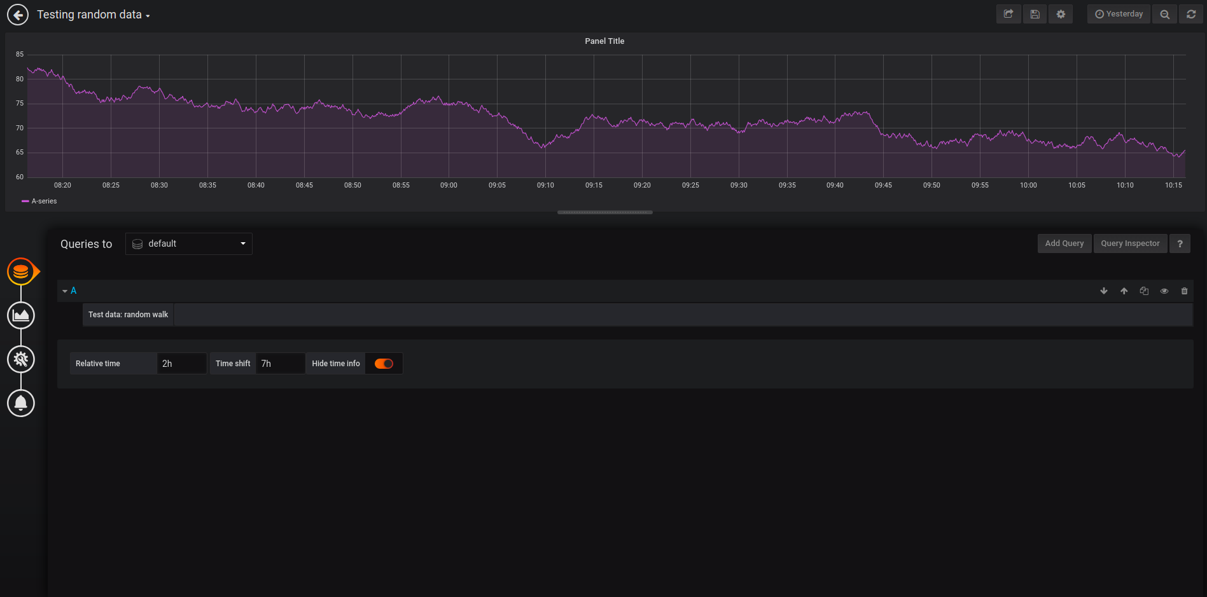Image resolution: width=1207 pixels, height=597 pixels.
Task: Open the Queries tab in the left sidebar
Action: tap(21, 271)
